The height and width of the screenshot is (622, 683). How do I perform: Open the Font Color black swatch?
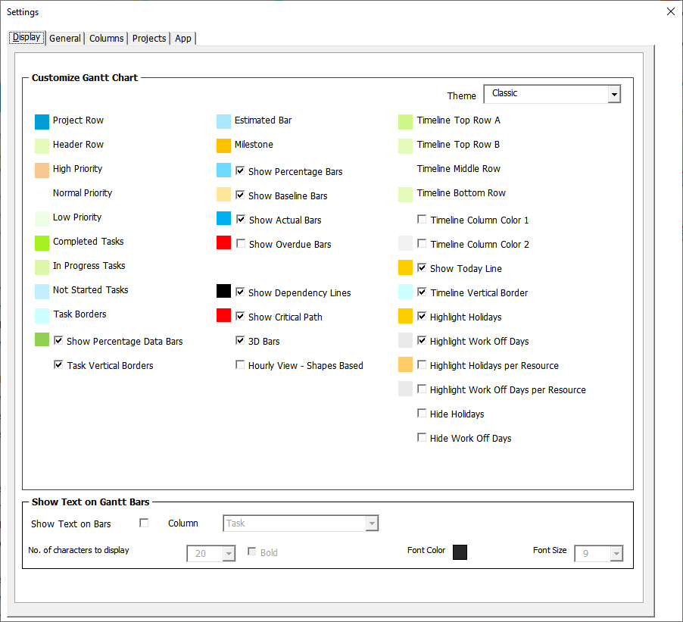click(x=460, y=552)
